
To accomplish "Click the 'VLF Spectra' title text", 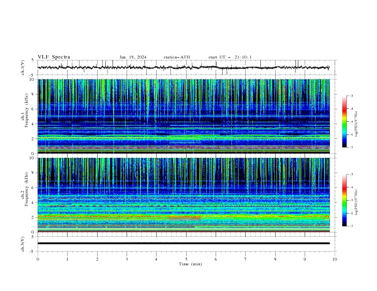I will 54,57.
